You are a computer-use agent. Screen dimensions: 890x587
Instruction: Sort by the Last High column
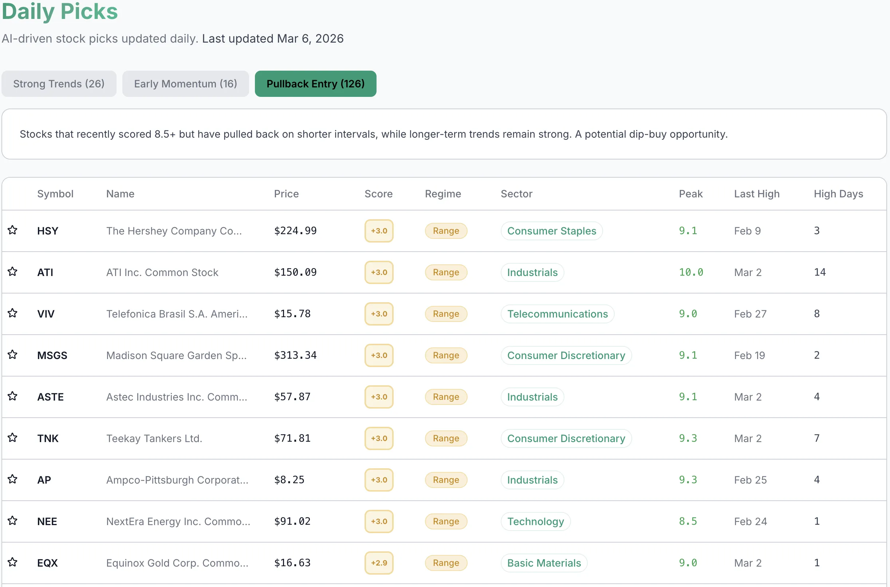click(x=757, y=194)
